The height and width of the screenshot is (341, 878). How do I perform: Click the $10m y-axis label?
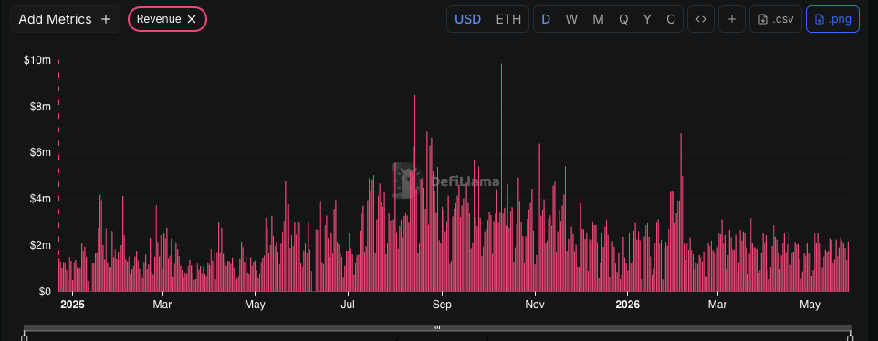pos(37,60)
